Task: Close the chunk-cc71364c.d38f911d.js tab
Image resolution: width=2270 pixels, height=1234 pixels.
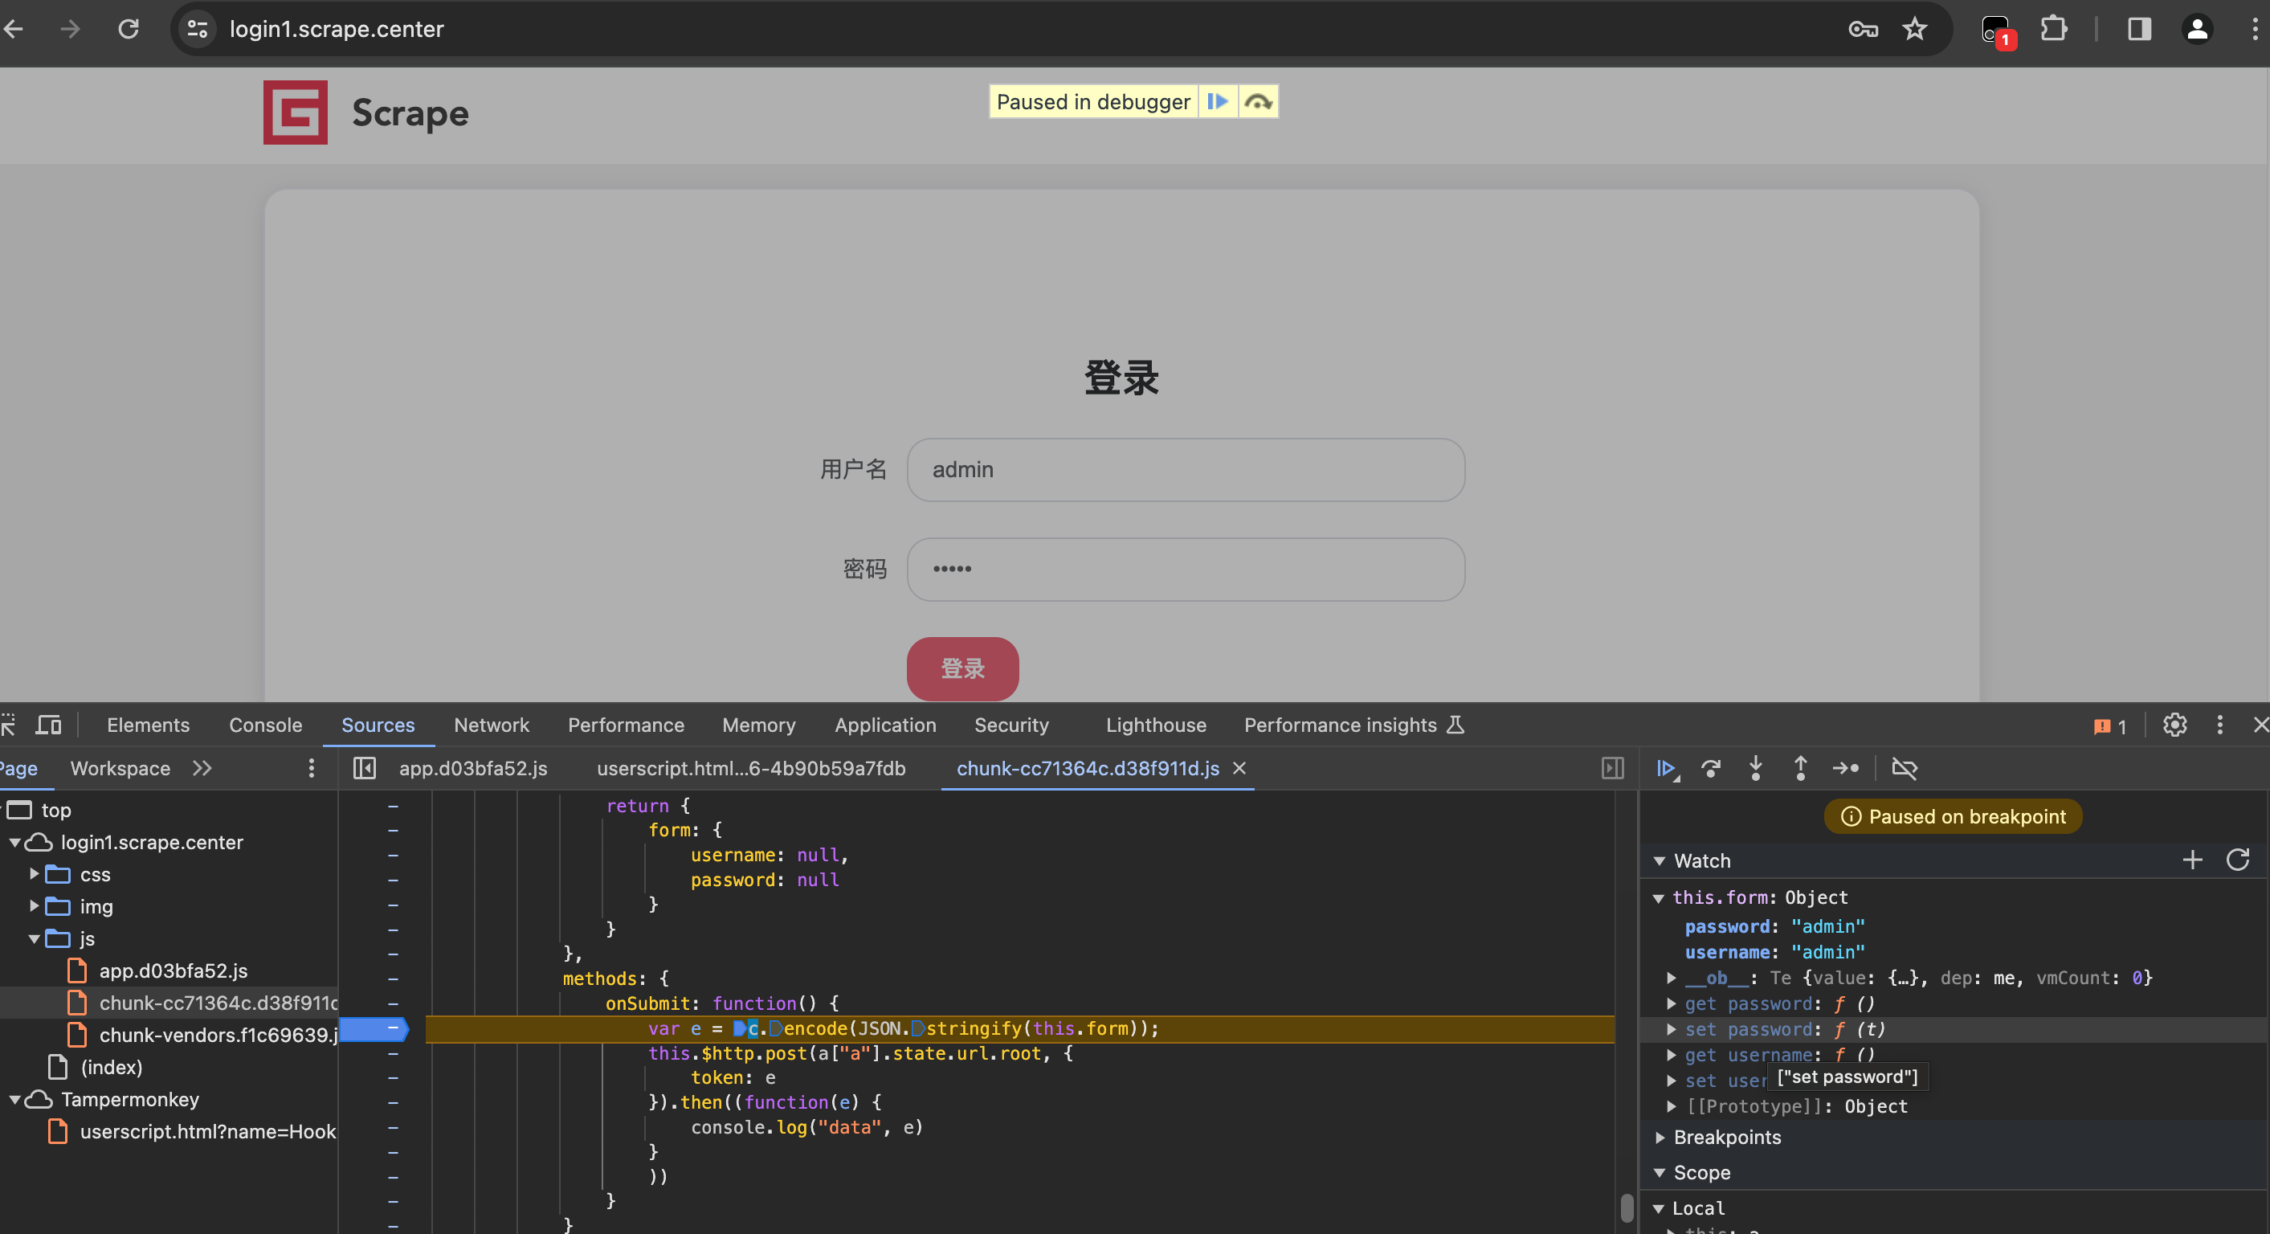Action: point(1239,768)
